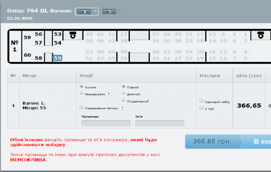
Task: Pick seat 59 on the wagon map
Action: tap(27, 37)
